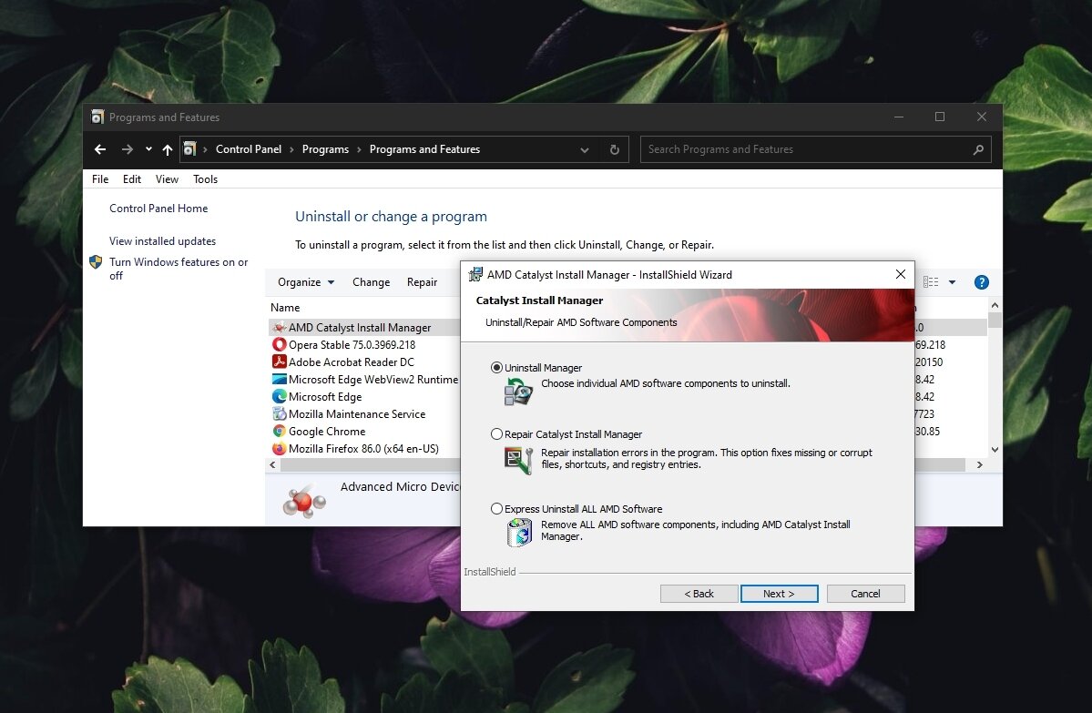Click the View installed updates link
Screen dimensions: 1092x713
click(161, 240)
